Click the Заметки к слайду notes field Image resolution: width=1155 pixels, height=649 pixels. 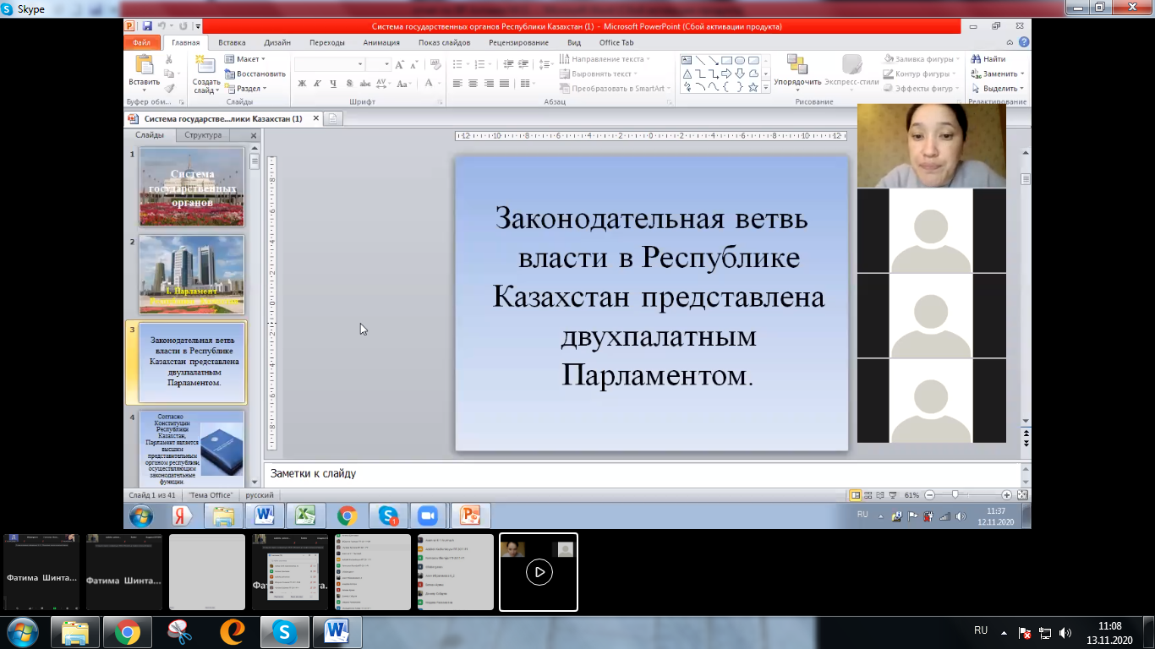tap(643, 474)
